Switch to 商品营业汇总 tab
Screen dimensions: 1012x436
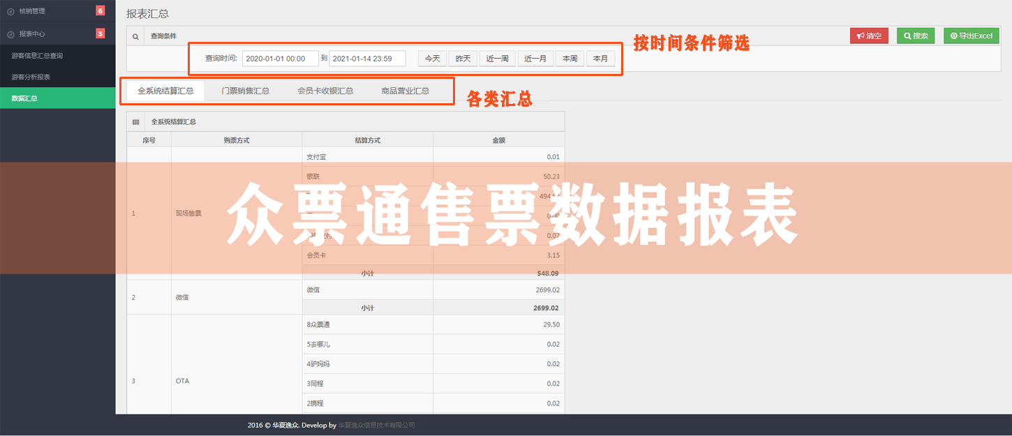click(405, 91)
